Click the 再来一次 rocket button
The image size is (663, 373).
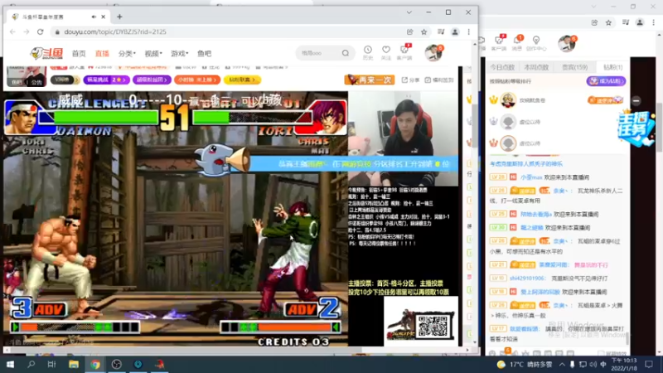point(370,80)
